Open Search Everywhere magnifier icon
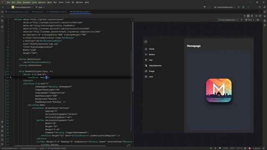Screen dimensions: 267x150 [x=259, y=7]
